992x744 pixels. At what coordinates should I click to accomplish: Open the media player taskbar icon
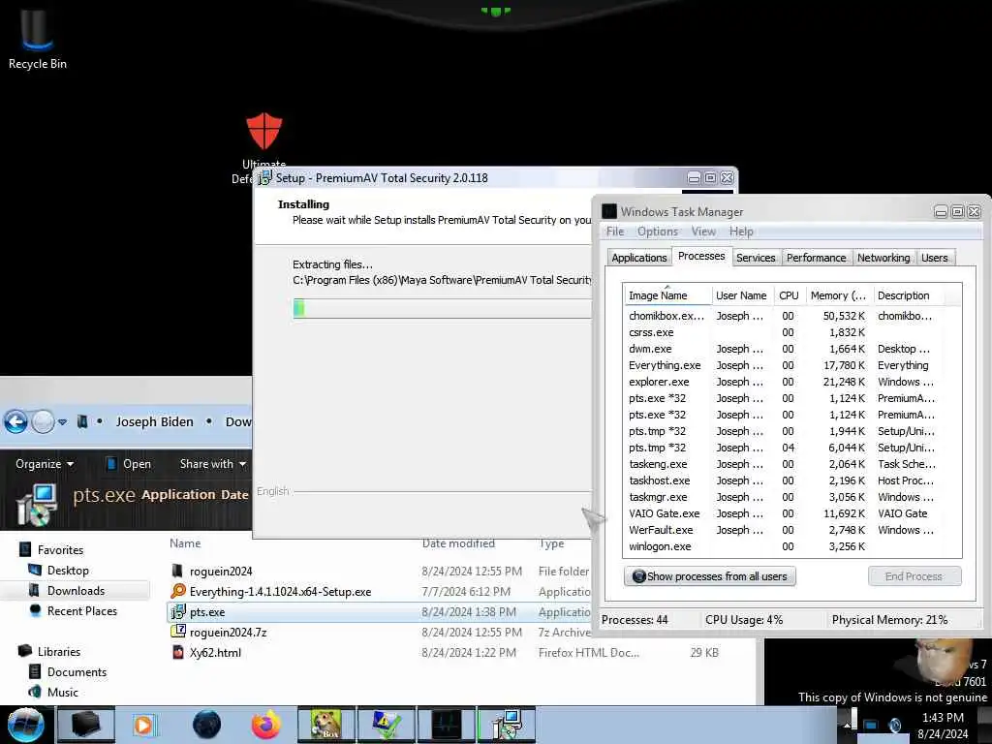click(x=143, y=725)
